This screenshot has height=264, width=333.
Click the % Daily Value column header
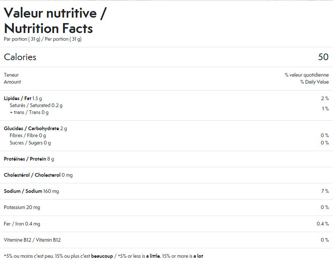click(x=307, y=78)
